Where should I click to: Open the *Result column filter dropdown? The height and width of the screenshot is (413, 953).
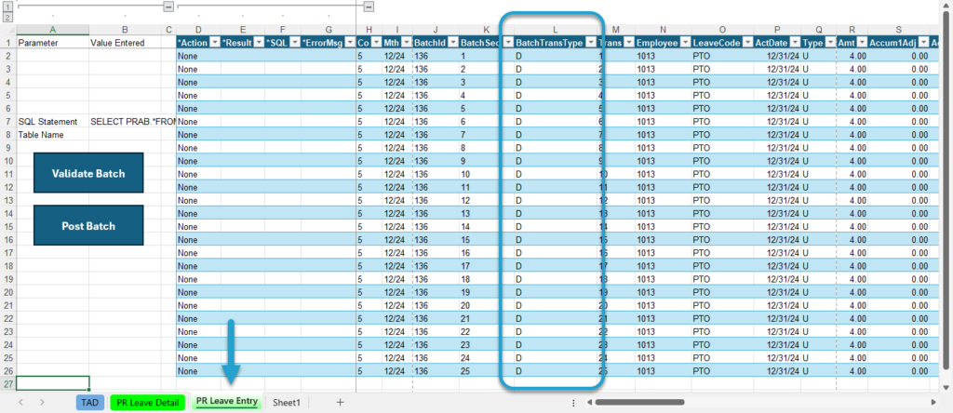259,43
